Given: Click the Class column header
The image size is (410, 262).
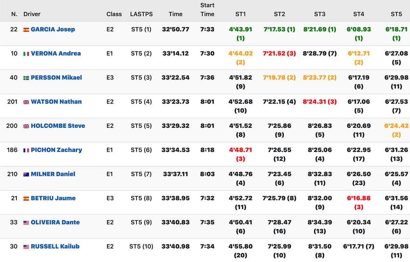Looking at the screenshot, I should [x=114, y=14].
